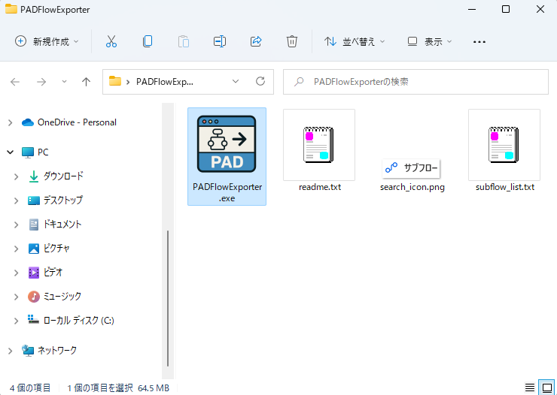Close the PADFlowExporter window
557x395 pixels.
pos(540,9)
